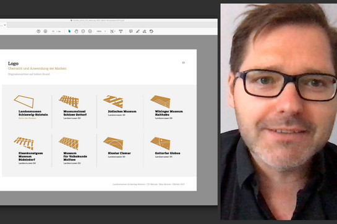Click the 'Kloster Cismar' label text
The width and height of the screenshot is (337, 224).
pyautogui.click(x=119, y=153)
